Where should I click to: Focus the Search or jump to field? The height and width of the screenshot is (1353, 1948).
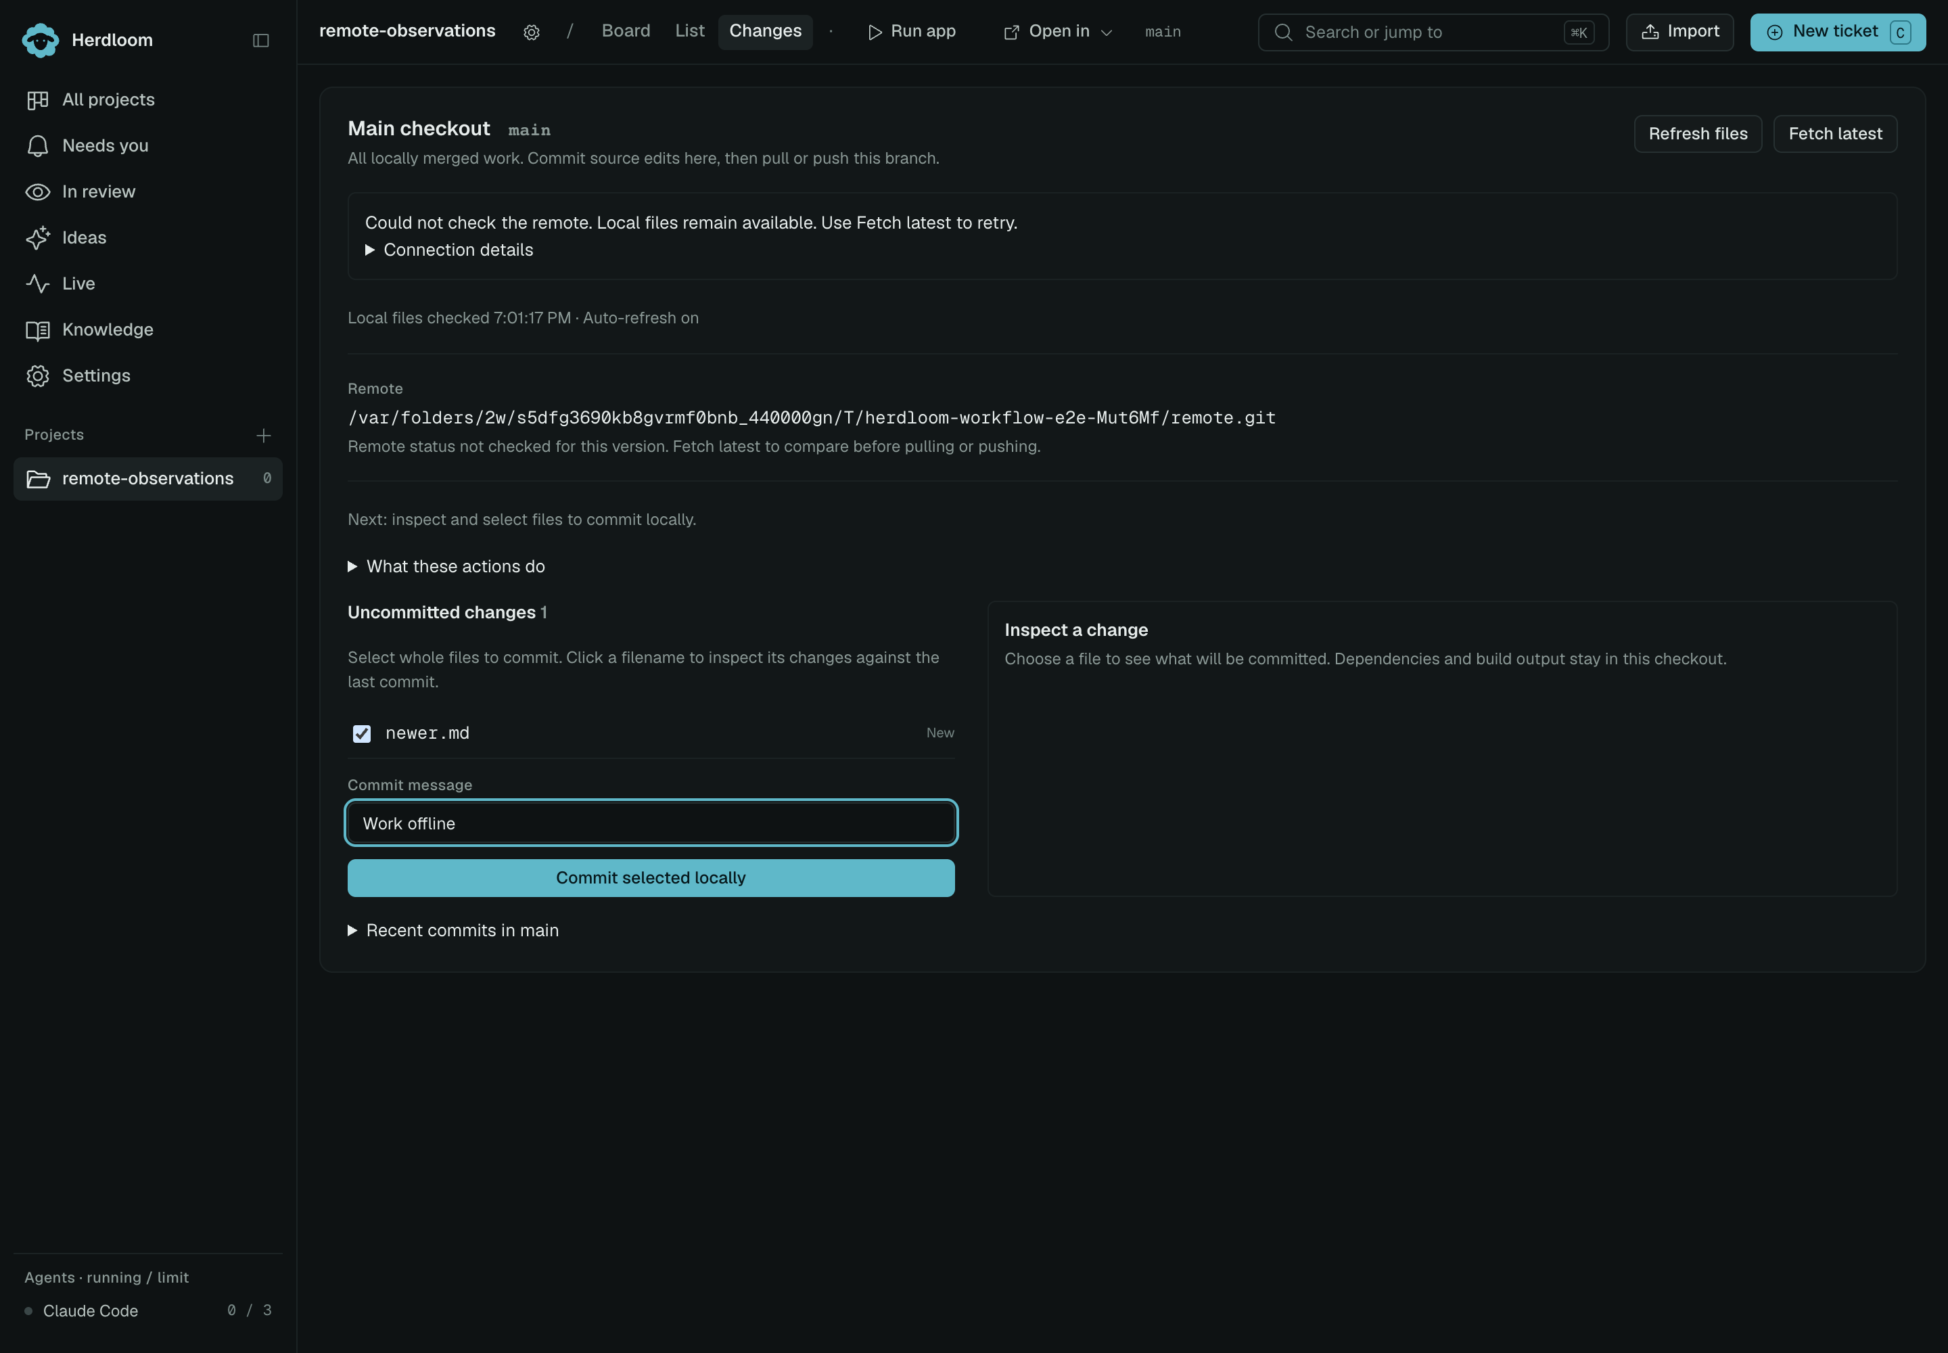click(x=1433, y=32)
